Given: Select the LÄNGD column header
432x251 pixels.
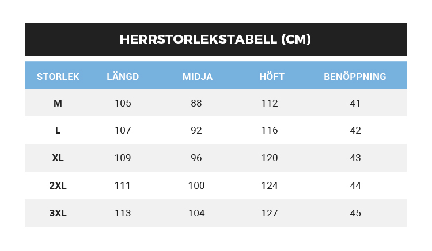Looking at the screenshot, I should (x=123, y=77).
